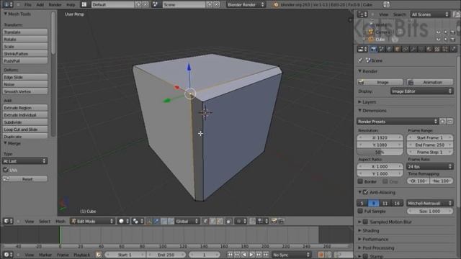Open the Render properties tab icon
The width and height of the screenshot is (461, 259).
point(373,49)
